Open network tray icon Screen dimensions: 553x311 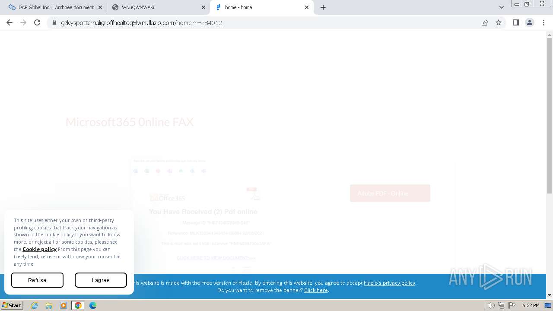[502, 305]
